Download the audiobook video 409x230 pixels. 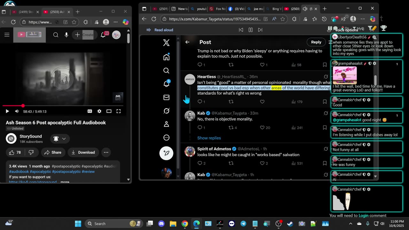[83, 152]
